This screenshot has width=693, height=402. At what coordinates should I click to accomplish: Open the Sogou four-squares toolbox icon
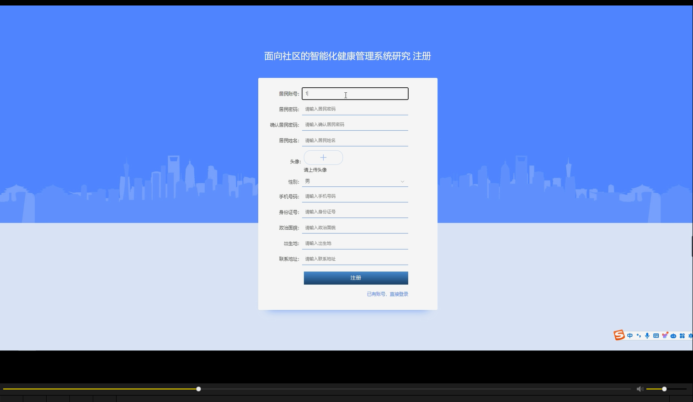682,336
